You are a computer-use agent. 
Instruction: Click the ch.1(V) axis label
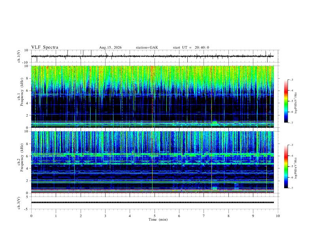[x=19, y=56]
